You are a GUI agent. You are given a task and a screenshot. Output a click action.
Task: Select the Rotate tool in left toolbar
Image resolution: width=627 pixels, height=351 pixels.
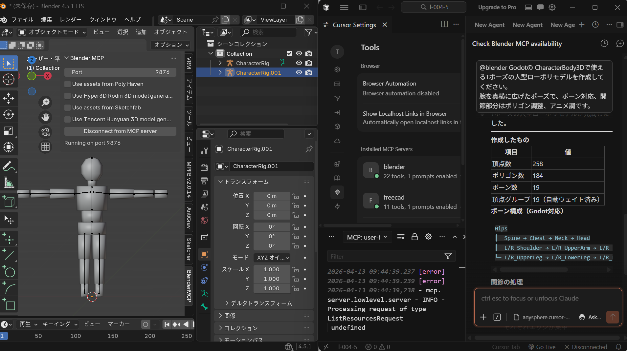pyautogui.click(x=9, y=115)
